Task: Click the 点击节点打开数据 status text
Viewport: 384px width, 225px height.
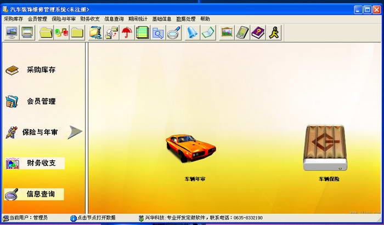Action: (x=96, y=218)
